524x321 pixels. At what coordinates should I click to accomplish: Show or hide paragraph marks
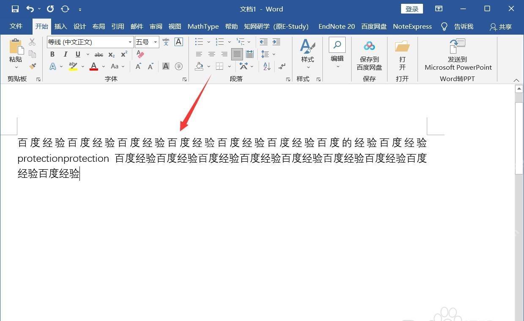point(282,66)
